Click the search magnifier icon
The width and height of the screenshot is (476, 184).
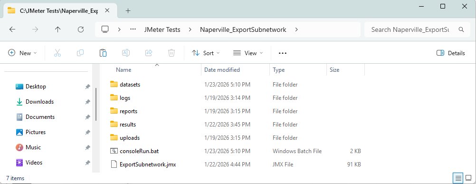coord(461,29)
